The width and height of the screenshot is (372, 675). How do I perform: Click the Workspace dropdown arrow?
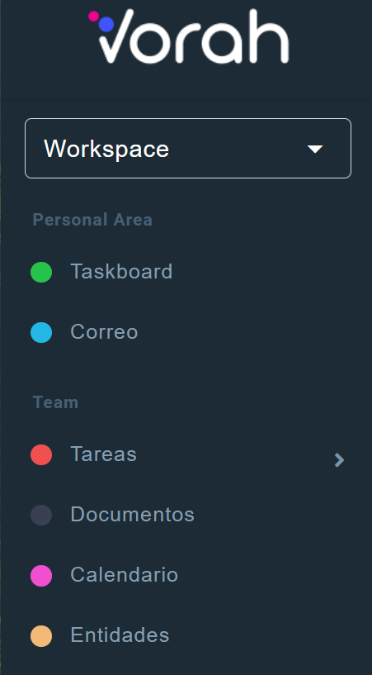coord(315,149)
